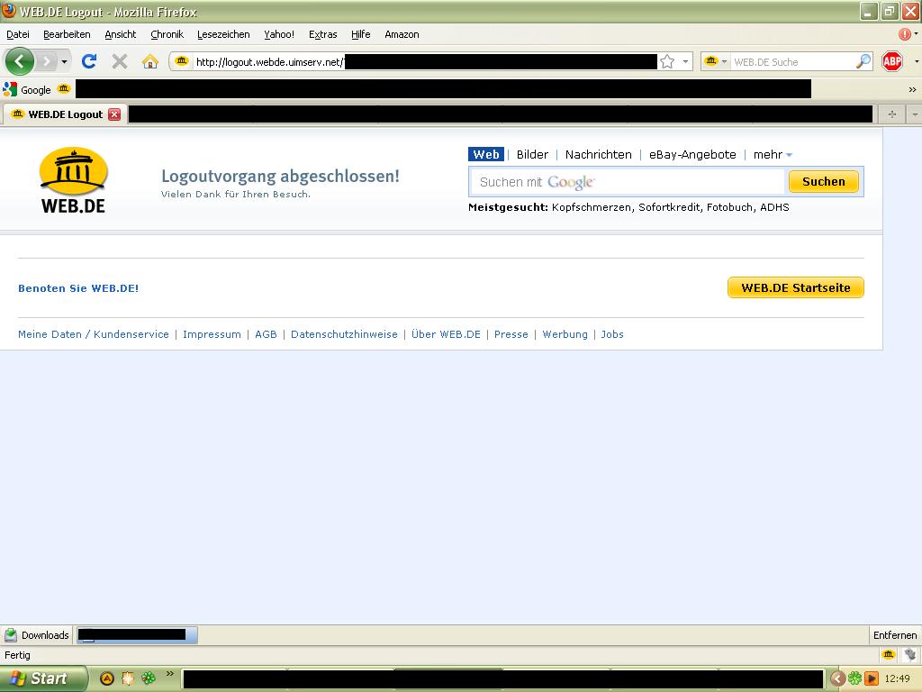This screenshot has height=692, width=922.
Task: Click the Firefox back arrow button
Action: [20, 61]
